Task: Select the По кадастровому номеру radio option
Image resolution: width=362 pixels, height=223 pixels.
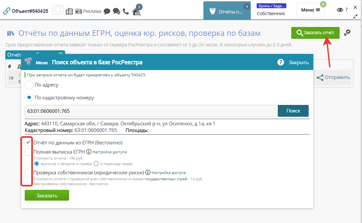Action: click(29, 98)
